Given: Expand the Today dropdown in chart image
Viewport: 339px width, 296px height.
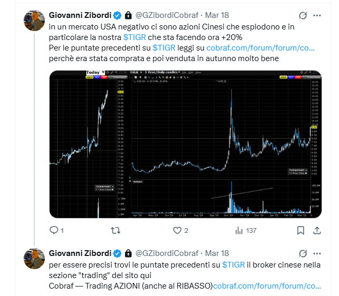Looking at the screenshot, I should click(x=95, y=72).
